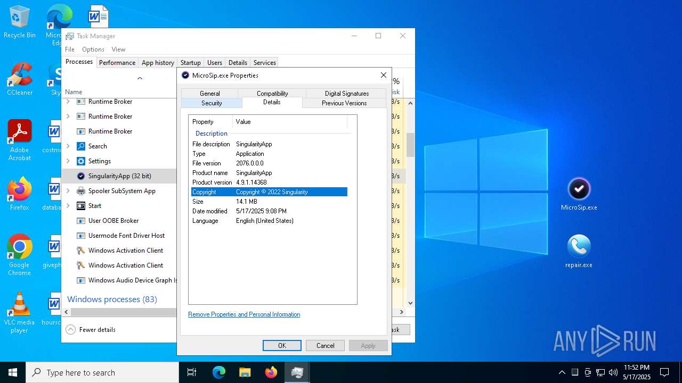Open notification center on taskbar
Image resolution: width=682 pixels, height=383 pixels.
click(x=664, y=372)
